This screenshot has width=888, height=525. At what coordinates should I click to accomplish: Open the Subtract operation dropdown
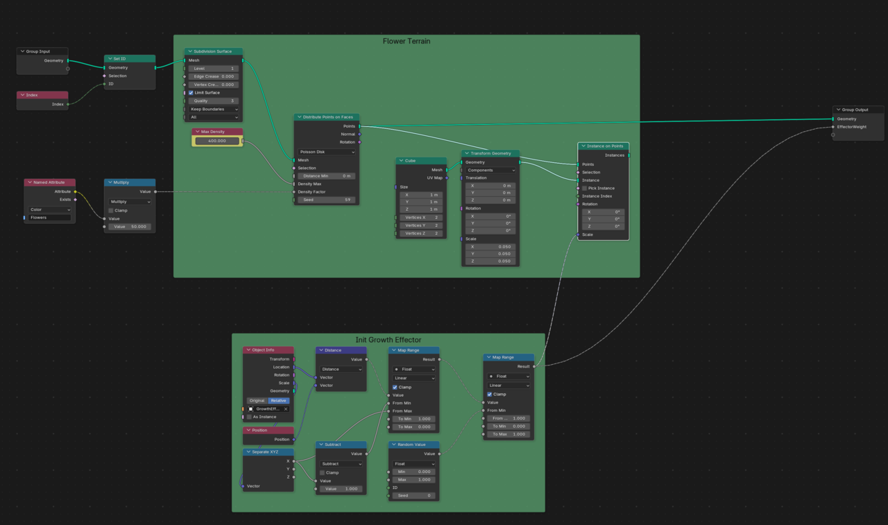click(x=341, y=464)
